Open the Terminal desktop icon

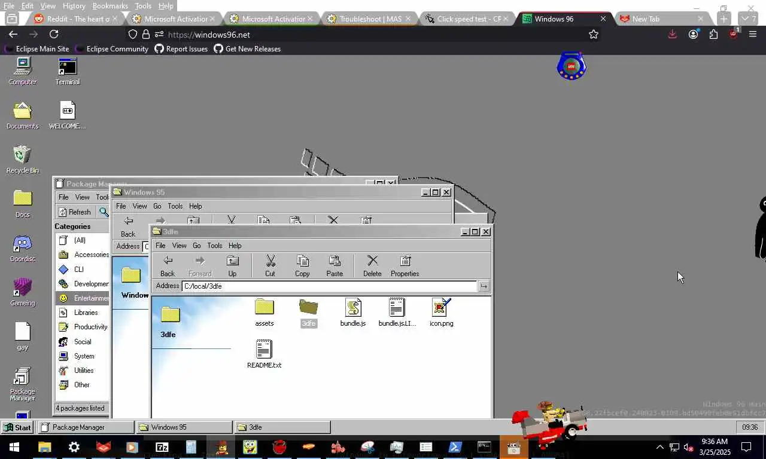(x=68, y=71)
